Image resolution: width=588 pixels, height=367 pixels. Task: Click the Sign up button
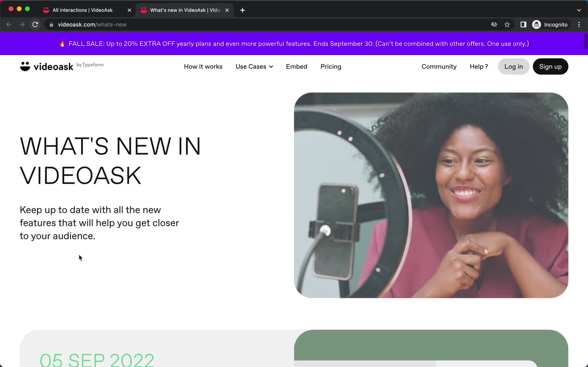(550, 66)
